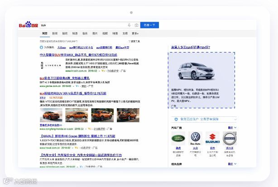The image size is (278, 187).
Task: Click the login Baidu account banner icon
Action: coord(176,119)
